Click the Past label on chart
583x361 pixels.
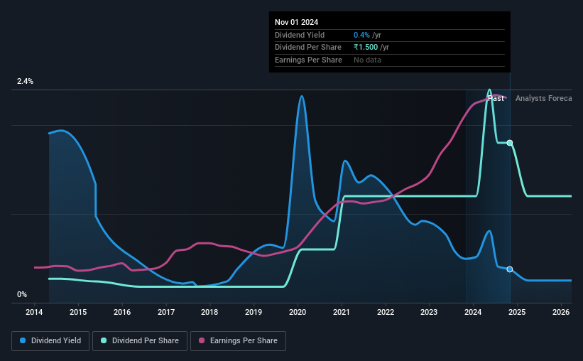coord(496,98)
